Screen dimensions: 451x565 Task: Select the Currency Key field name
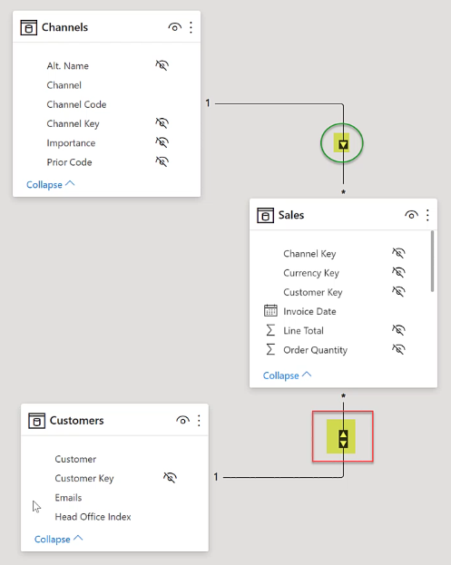(311, 273)
